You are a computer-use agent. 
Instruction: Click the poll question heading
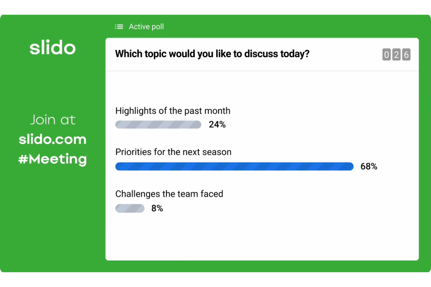(x=212, y=54)
